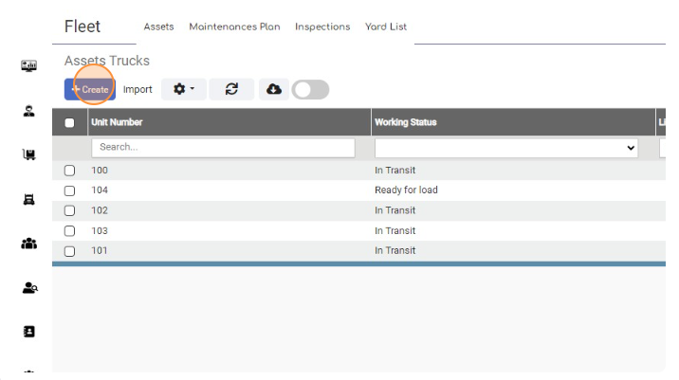Click the Create button
Screen dimensions: 679x380
(90, 90)
